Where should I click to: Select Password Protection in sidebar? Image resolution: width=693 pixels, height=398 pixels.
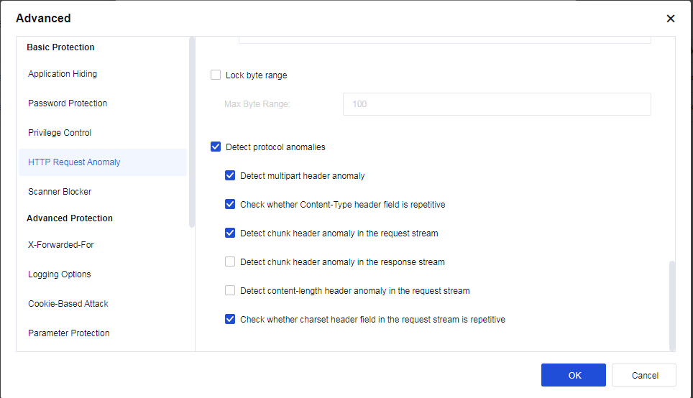68,103
